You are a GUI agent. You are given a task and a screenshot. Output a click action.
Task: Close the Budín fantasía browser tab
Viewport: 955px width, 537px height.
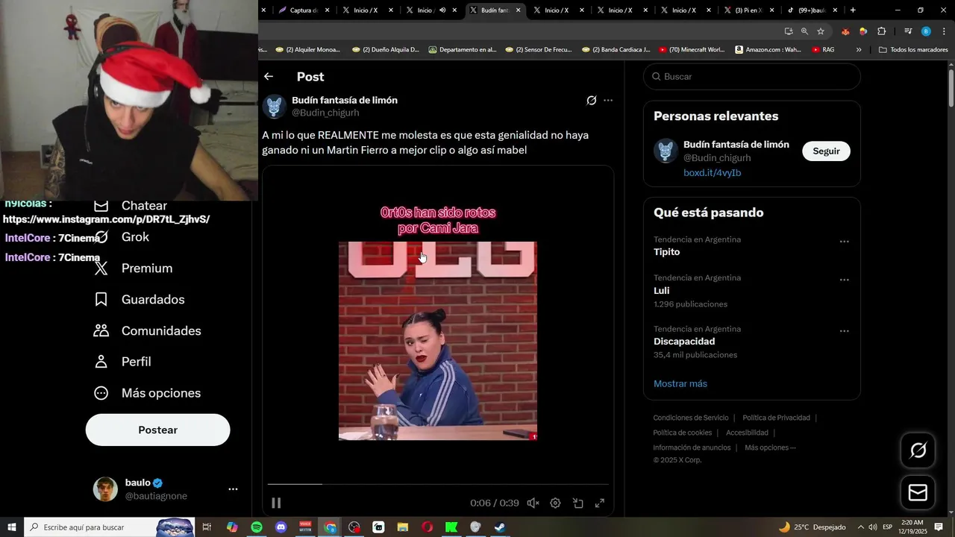coord(519,10)
